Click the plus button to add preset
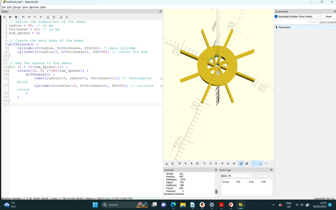Image resolution: width=336 pixels, height=210 pixels. (313, 22)
